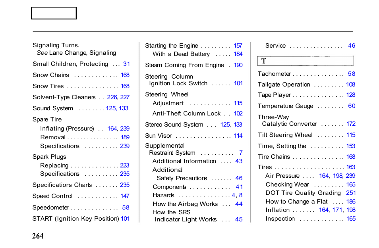Select the 'Supplemental' index heading text
379x248 pixels.
click(x=164, y=146)
